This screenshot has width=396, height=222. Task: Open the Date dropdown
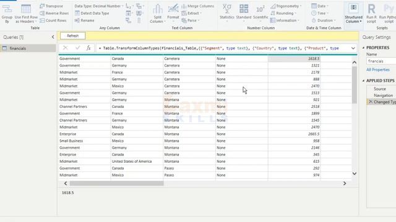coord(320,6)
